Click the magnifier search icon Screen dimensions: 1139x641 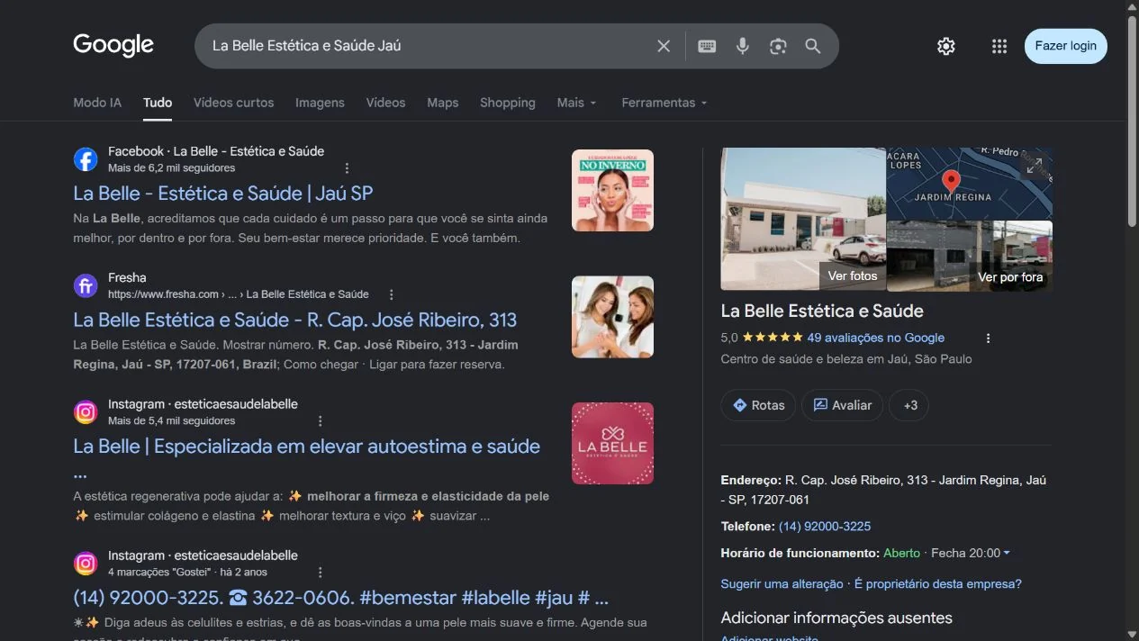pos(813,46)
